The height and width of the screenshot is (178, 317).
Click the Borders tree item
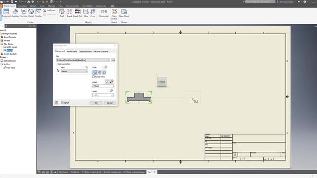point(7,41)
